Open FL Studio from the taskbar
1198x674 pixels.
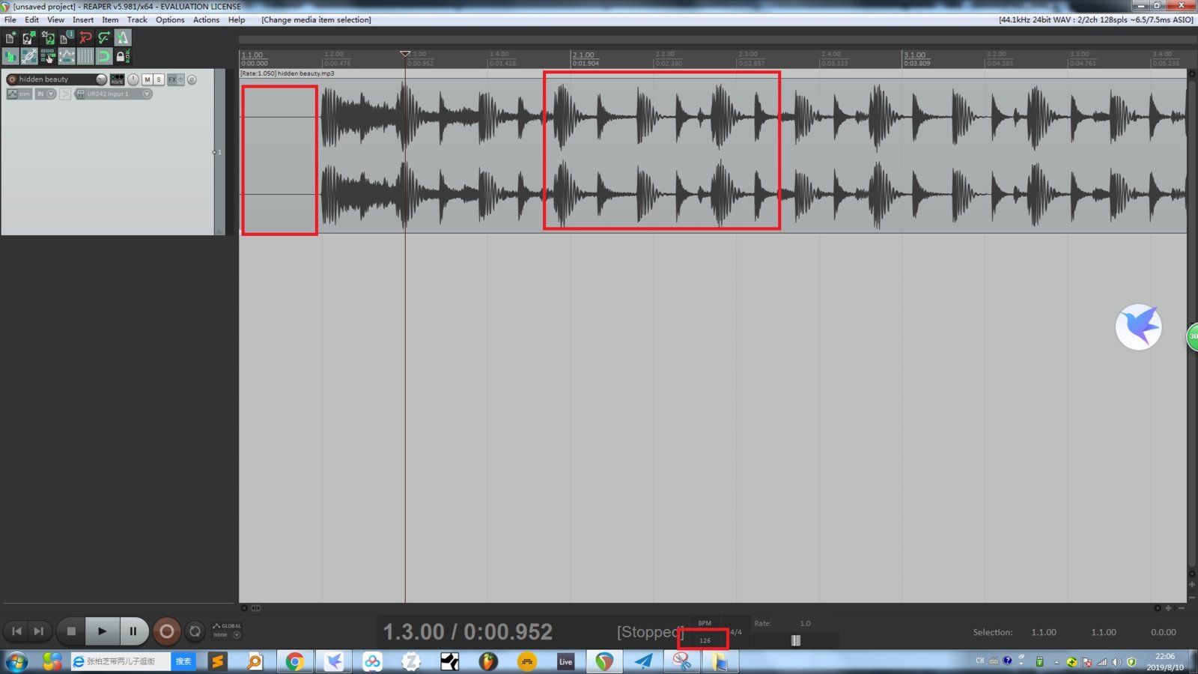click(x=488, y=661)
